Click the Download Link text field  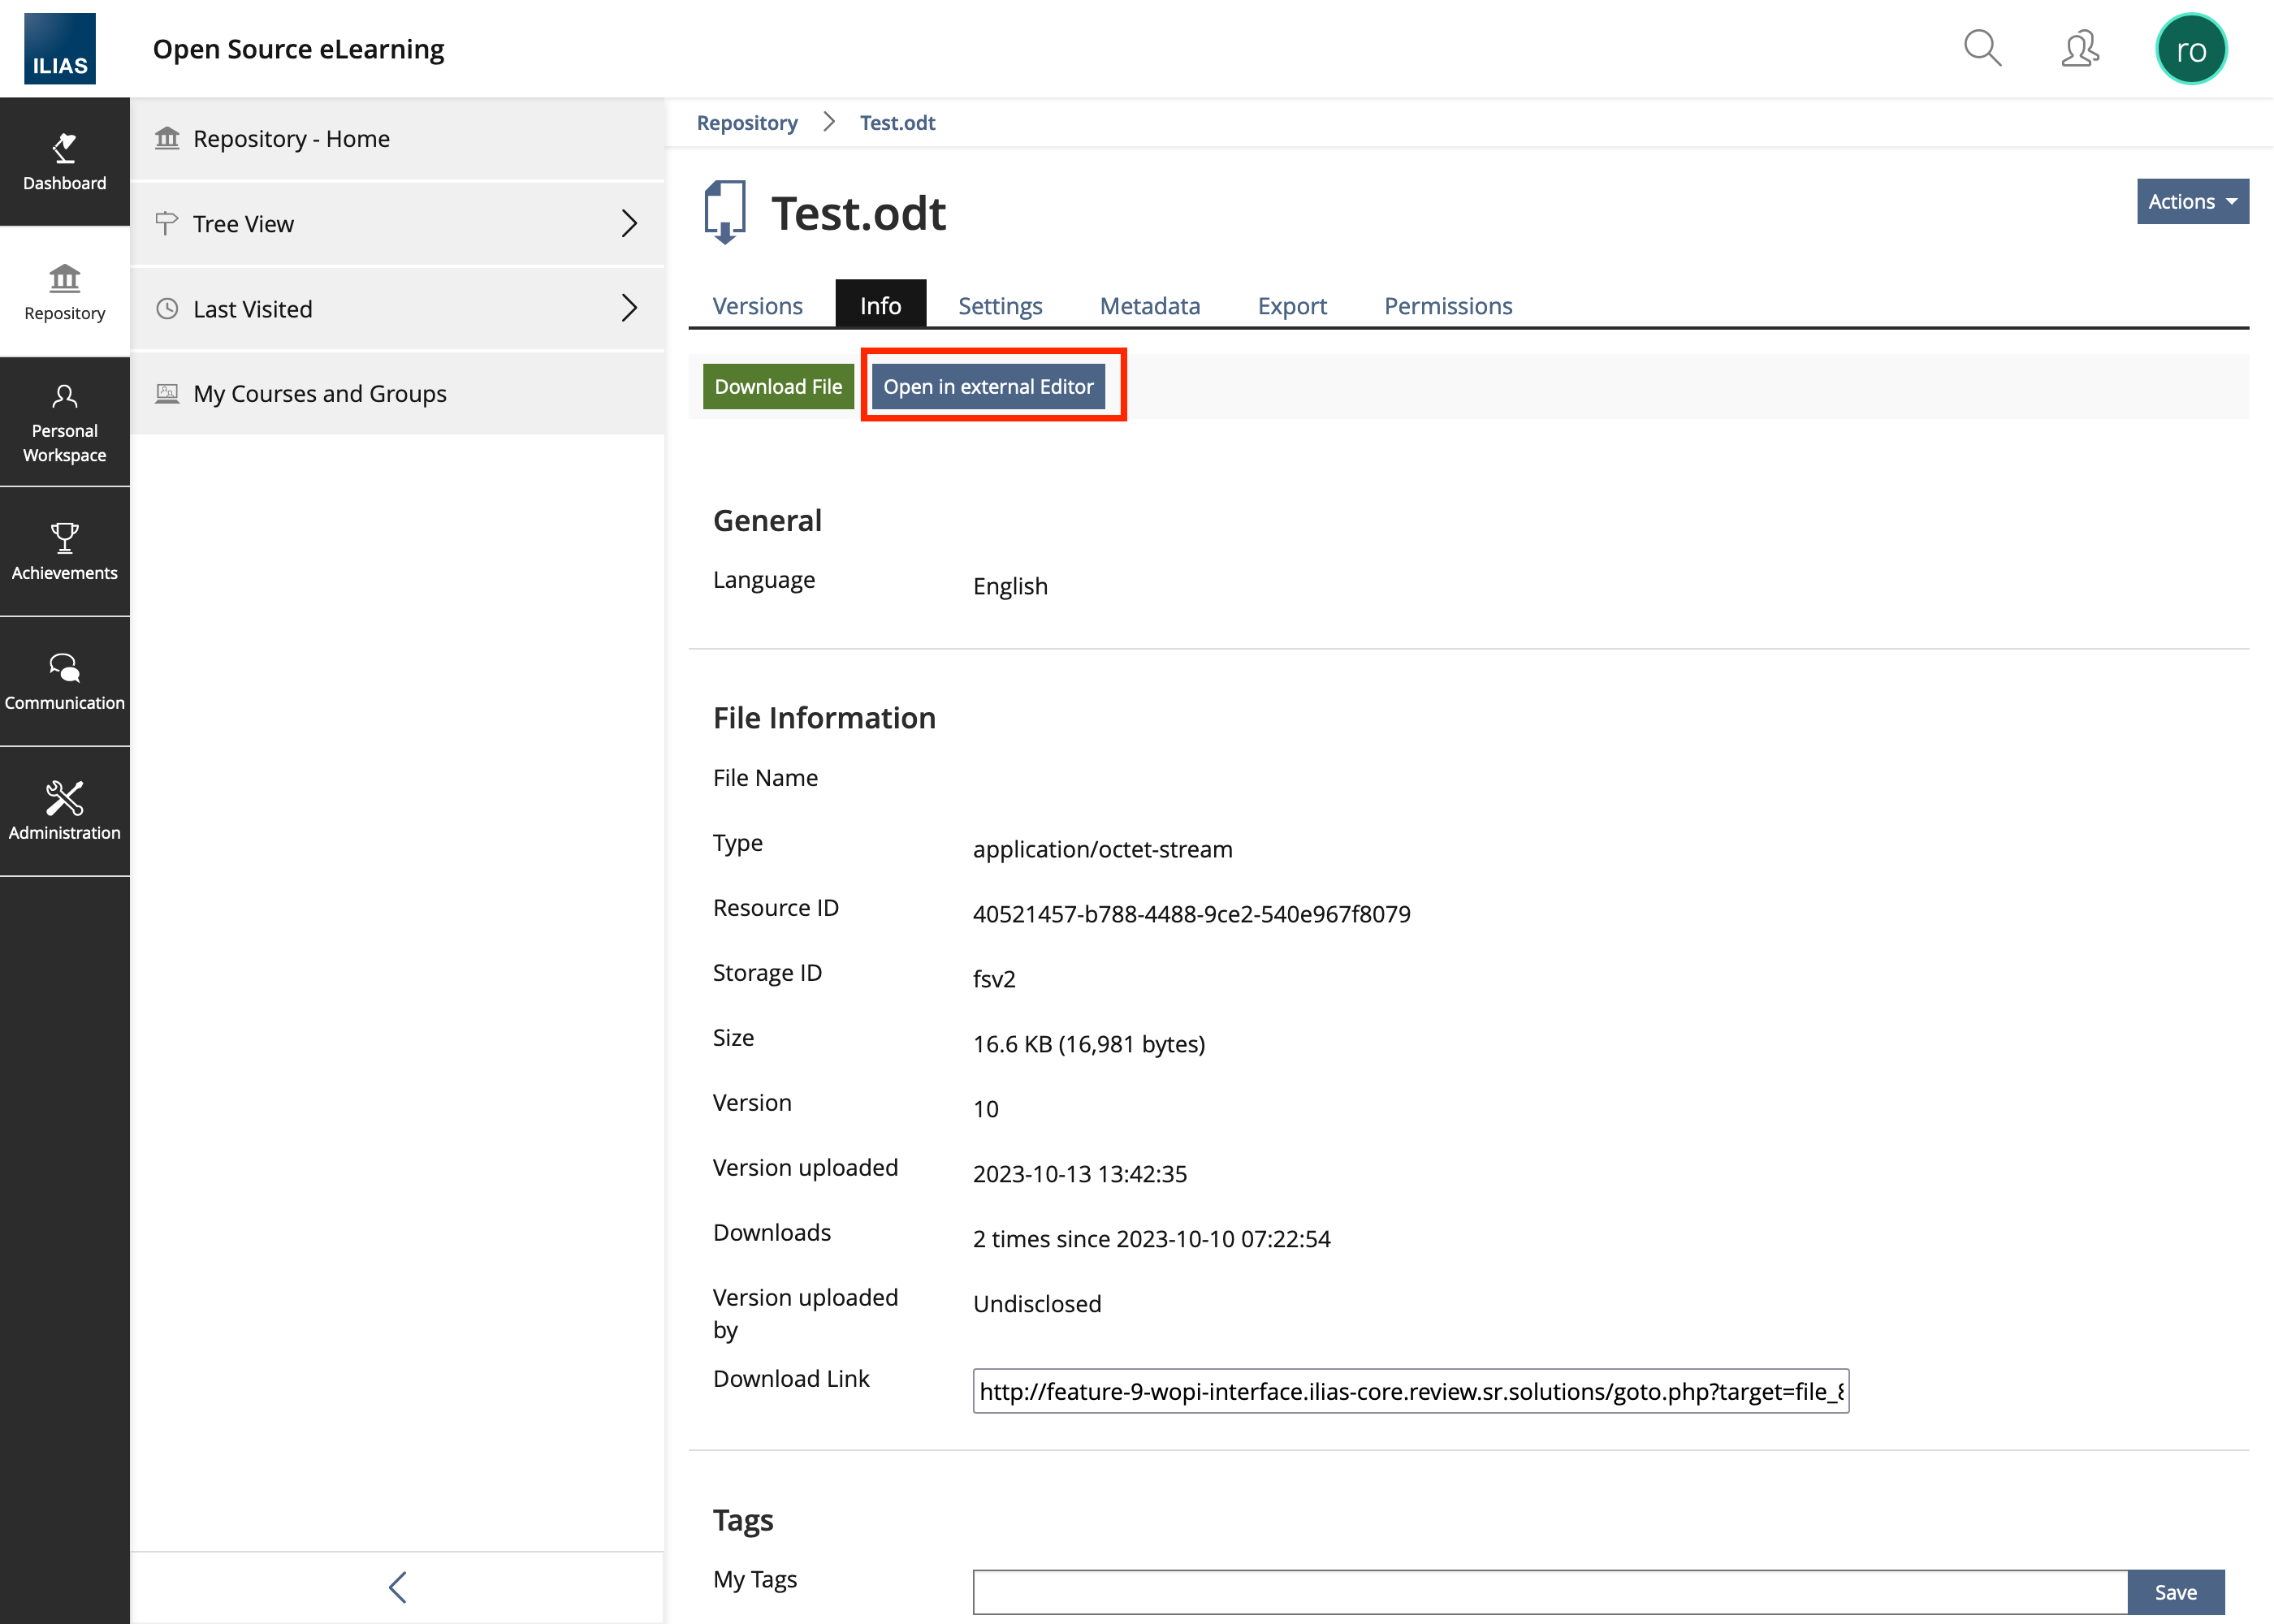(x=1410, y=1391)
